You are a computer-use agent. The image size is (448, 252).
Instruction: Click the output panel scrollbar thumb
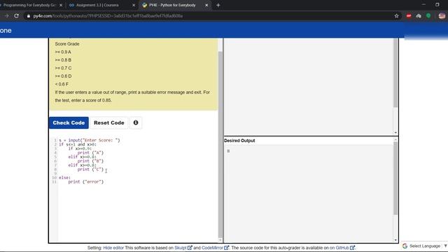pos(395,73)
